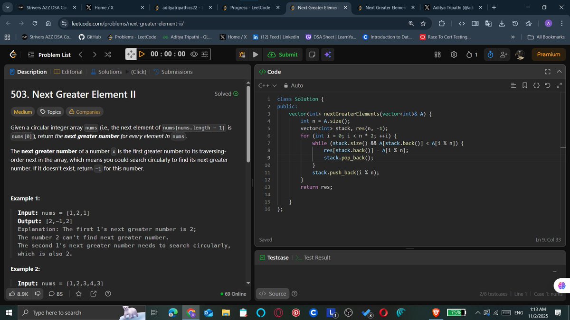
Task: Expand the Topics tag
Action: coord(51,112)
